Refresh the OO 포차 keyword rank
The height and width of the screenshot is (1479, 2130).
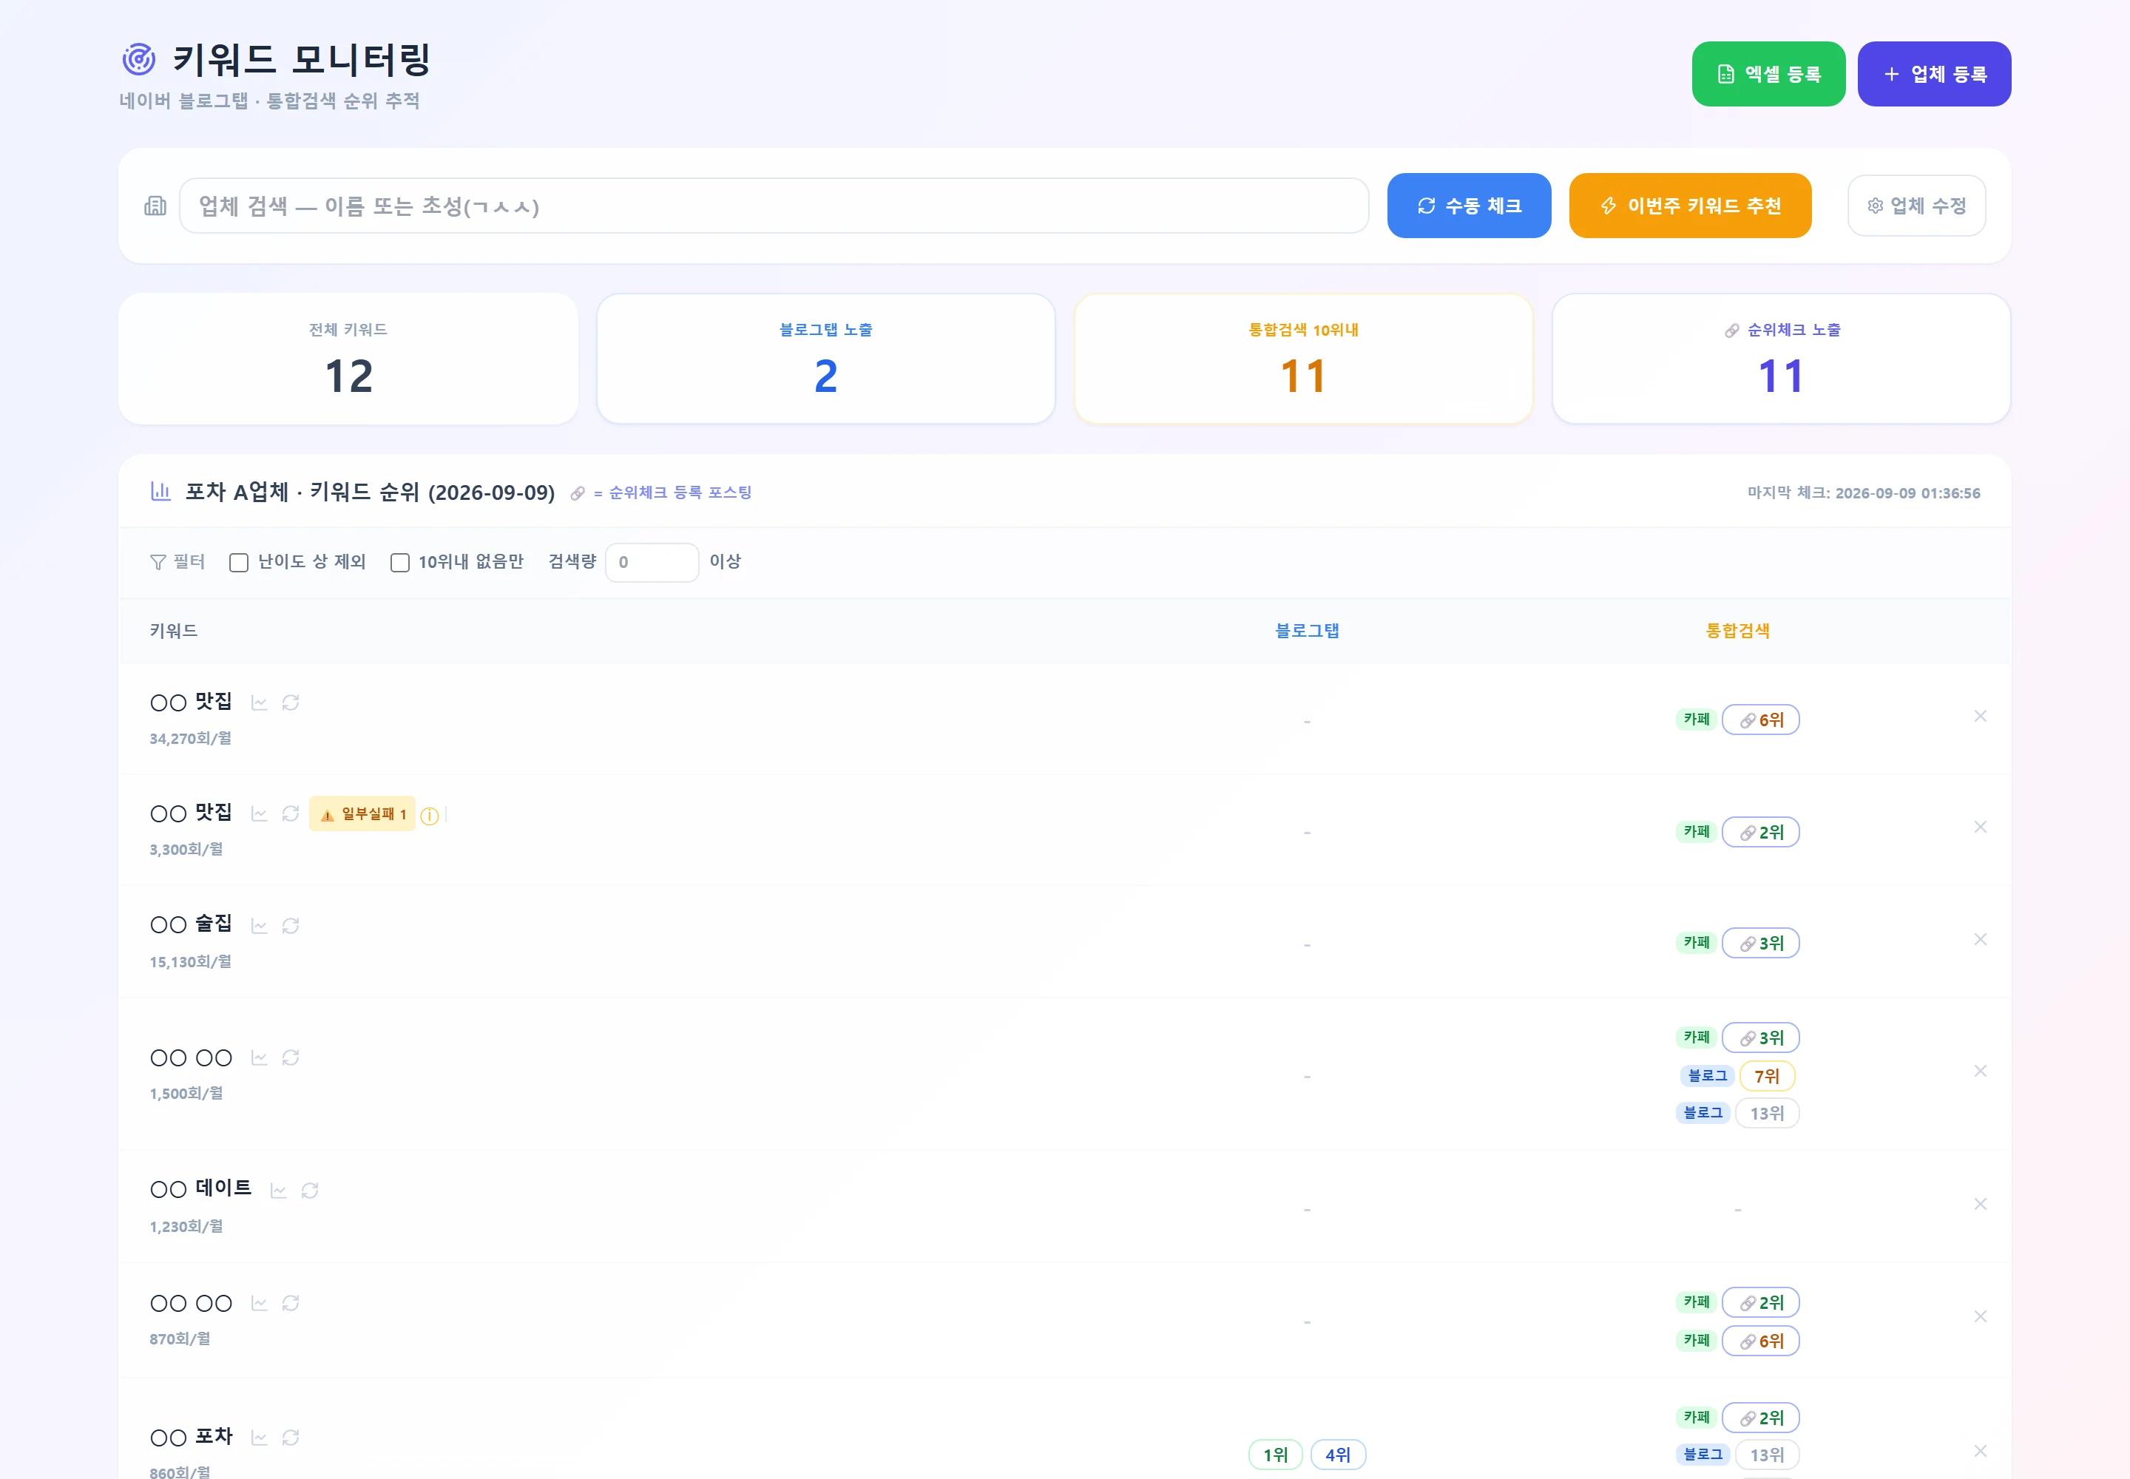pyautogui.click(x=290, y=1438)
